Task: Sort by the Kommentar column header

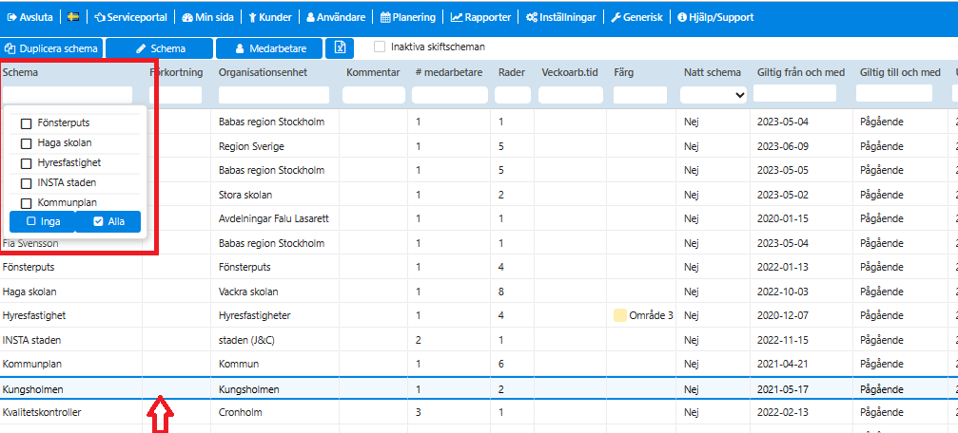Action: coord(373,72)
